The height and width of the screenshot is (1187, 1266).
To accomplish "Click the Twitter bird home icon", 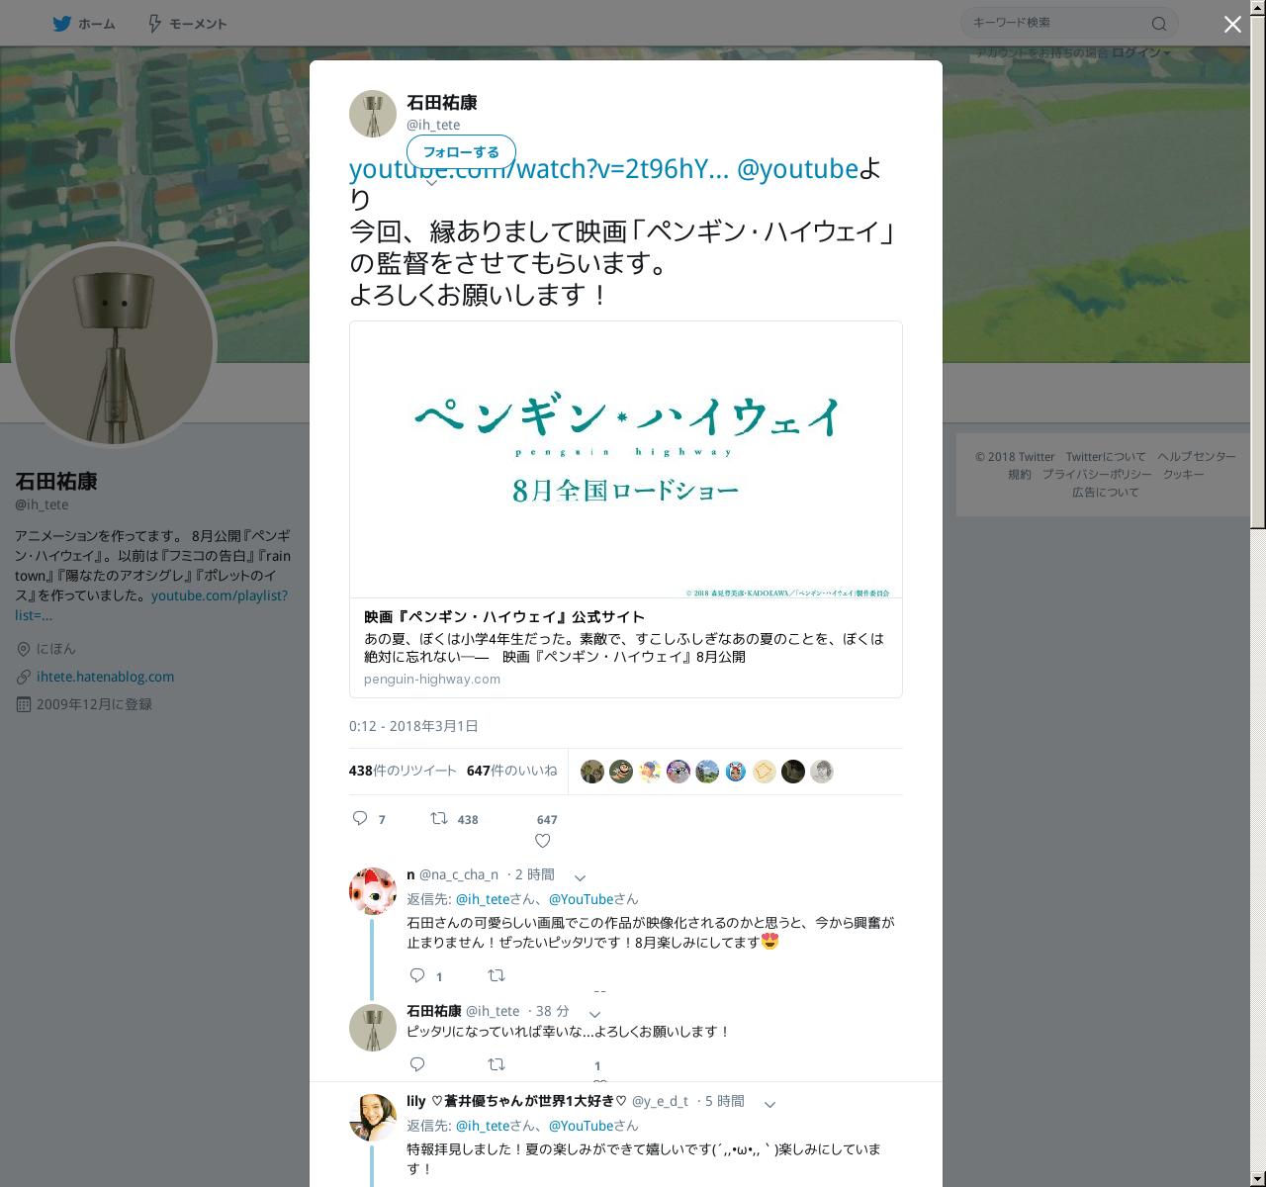I will point(61,23).
